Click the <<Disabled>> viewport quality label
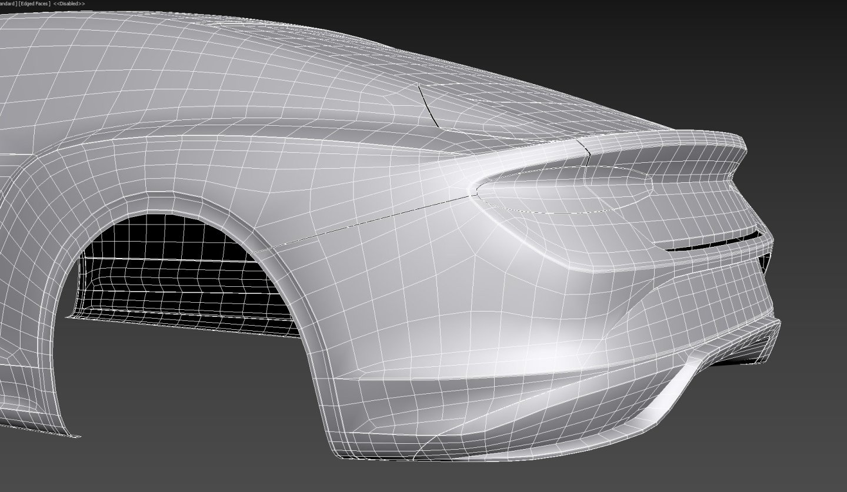The width and height of the screenshot is (847, 492). pos(68,3)
